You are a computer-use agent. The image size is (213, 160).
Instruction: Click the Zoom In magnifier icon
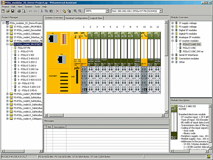pos(75,11)
